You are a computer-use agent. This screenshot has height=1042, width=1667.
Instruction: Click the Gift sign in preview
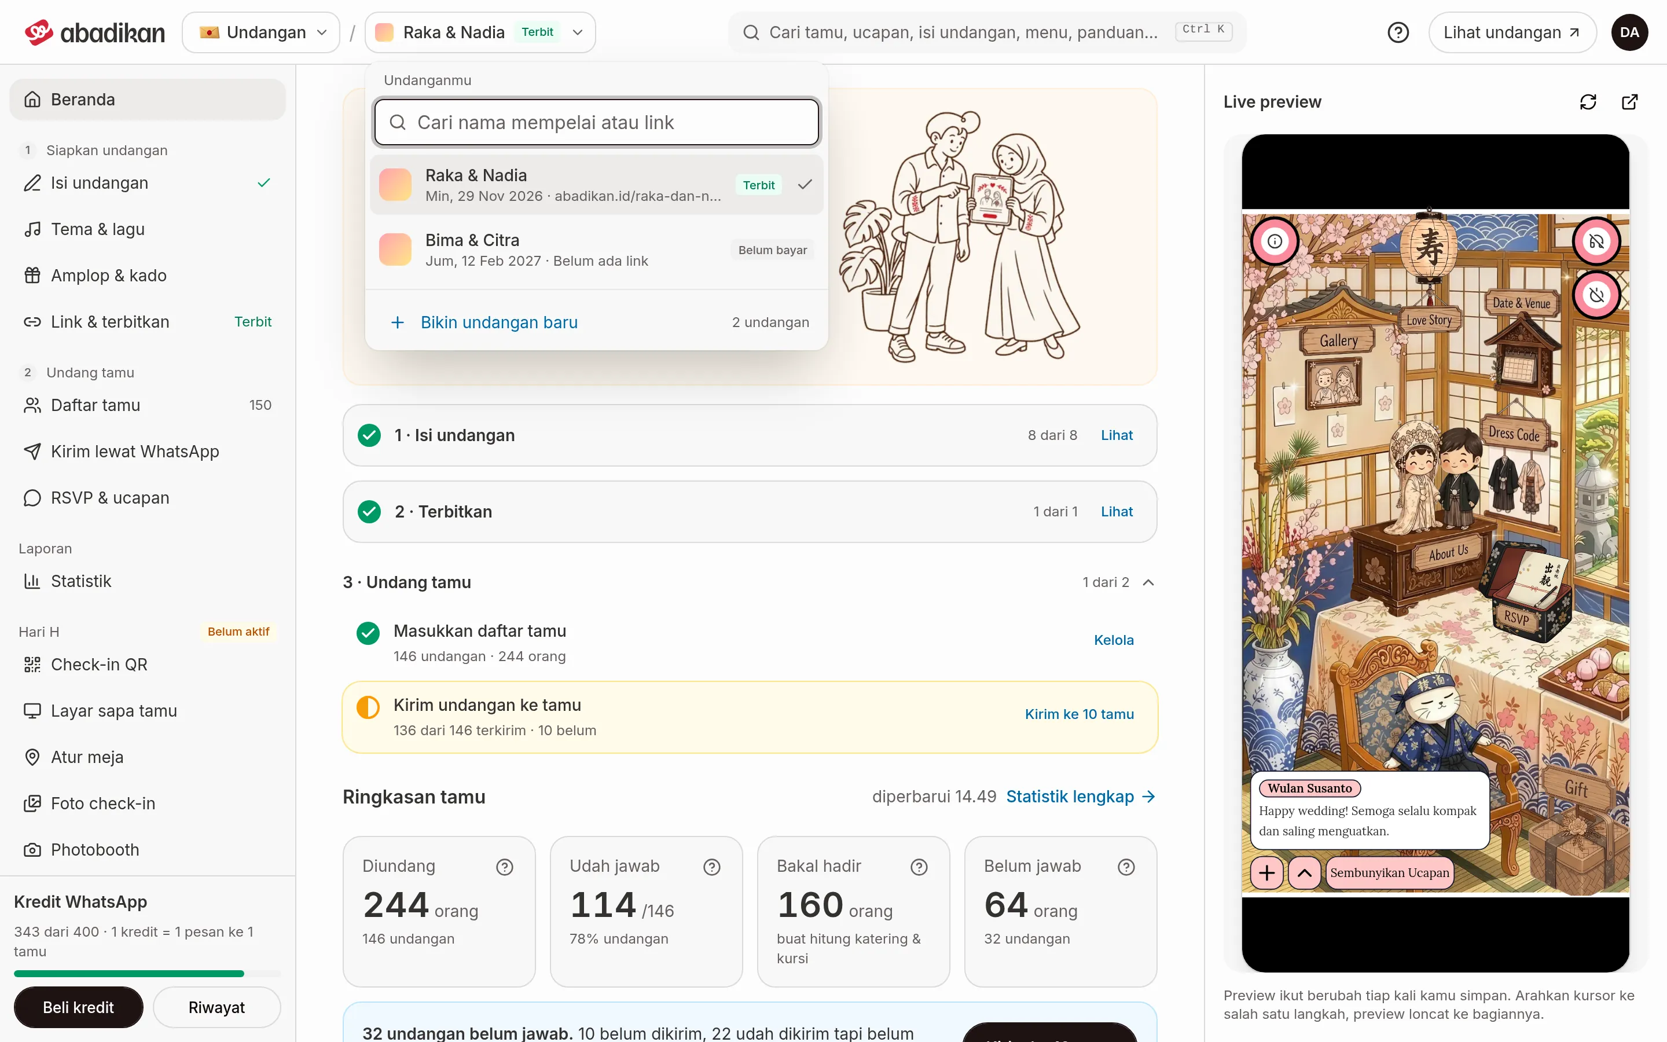click(x=1576, y=788)
